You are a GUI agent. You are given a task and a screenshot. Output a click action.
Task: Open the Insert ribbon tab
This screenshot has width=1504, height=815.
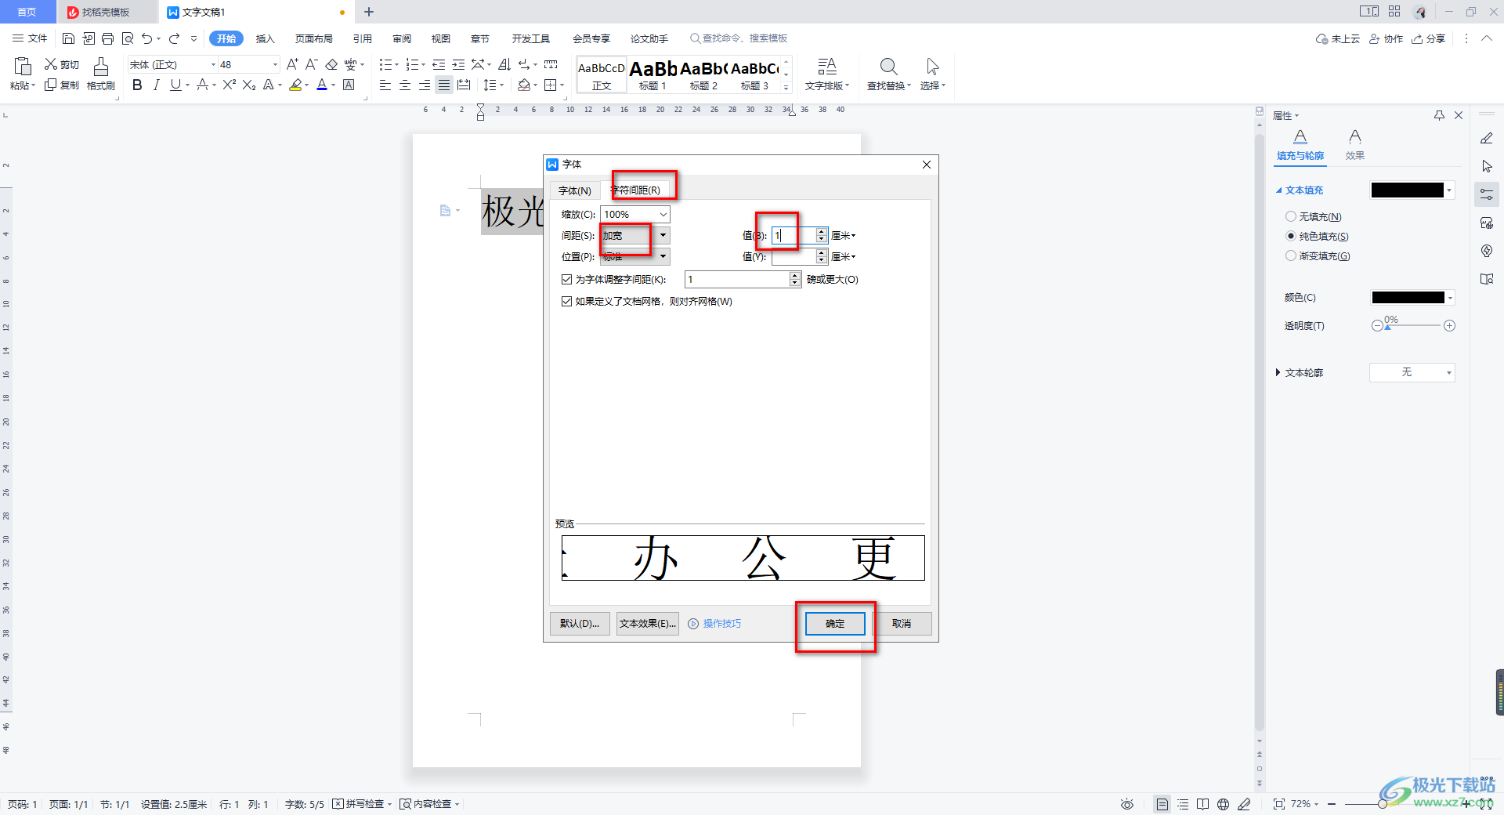[x=266, y=38]
